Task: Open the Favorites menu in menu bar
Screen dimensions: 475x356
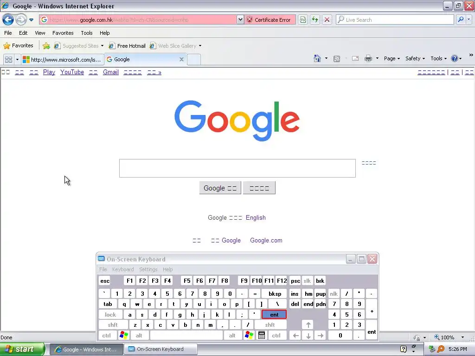Action: [63, 33]
